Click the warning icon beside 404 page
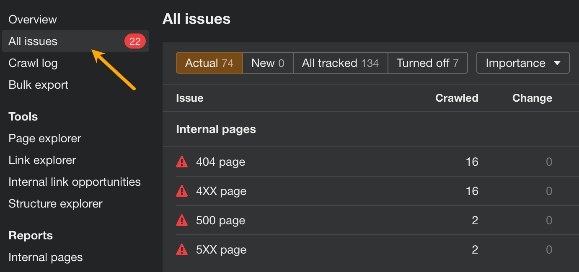Viewport: 579px width, 272px height. (182, 162)
